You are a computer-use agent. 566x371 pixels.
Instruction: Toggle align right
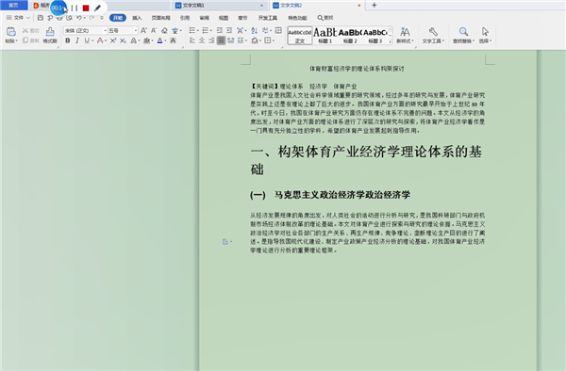point(211,40)
